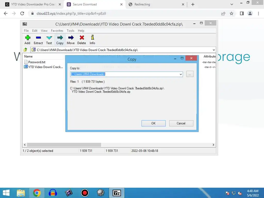Viewport: 264px width, 198px height.
Task: Click OK in the Copy dialog
Action: pyautogui.click(x=154, y=123)
